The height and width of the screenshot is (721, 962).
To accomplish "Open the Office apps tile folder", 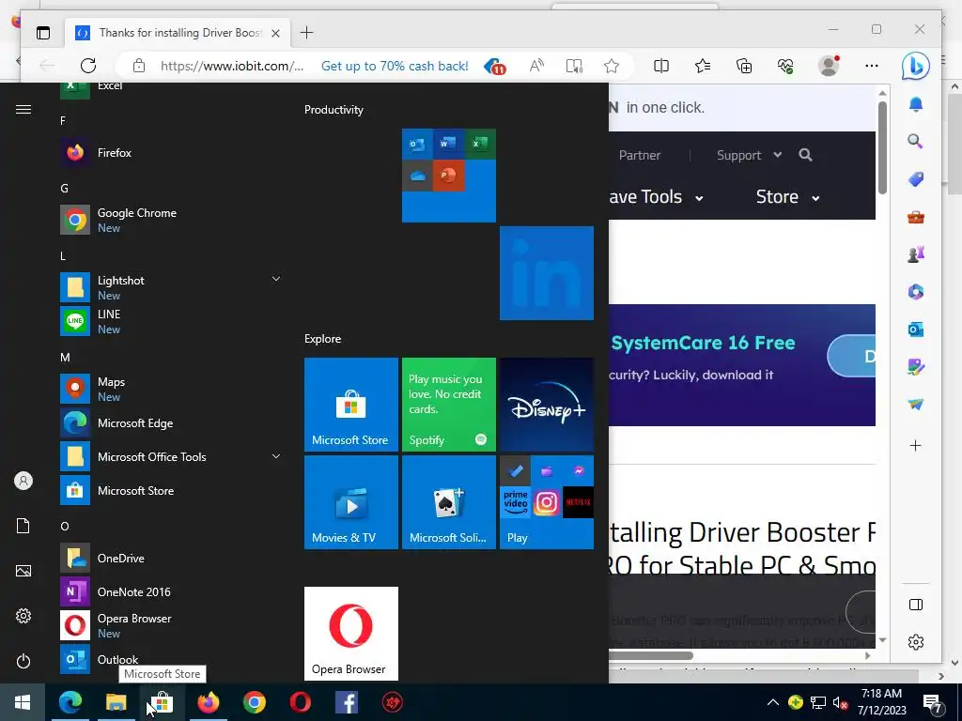I will (448, 176).
